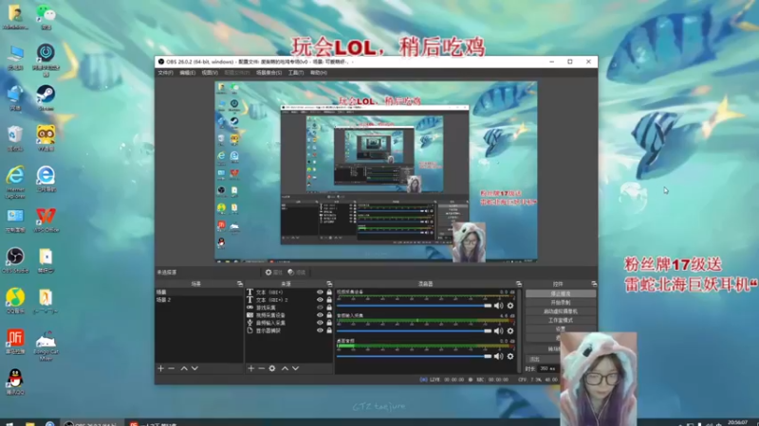Toggle visibility of 文本 (GDI+) 2 source
Screen dimensions: 759x426
tap(320, 300)
